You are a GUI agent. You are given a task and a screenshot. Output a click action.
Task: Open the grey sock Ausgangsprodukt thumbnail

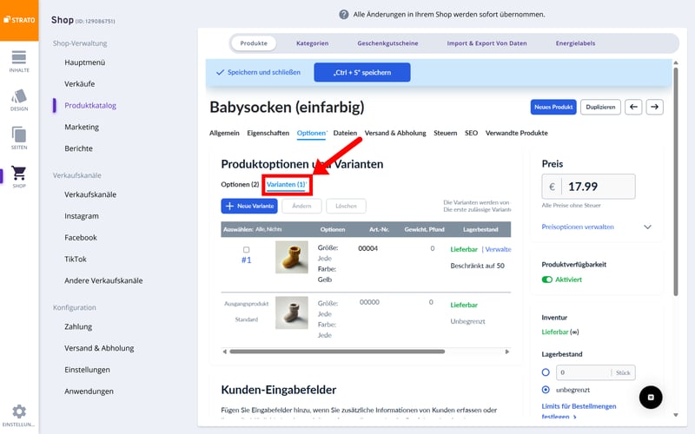(x=292, y=312)
